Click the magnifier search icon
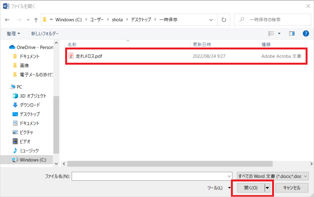The width and height of the screenshot is (314, 197). pyautogui.click(x=242, y=19)
